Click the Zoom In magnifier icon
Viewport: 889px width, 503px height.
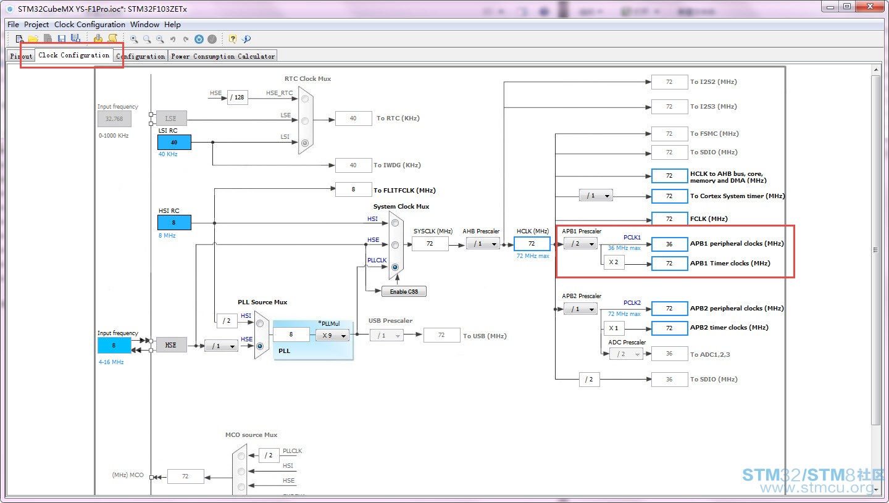click(134, 39)
